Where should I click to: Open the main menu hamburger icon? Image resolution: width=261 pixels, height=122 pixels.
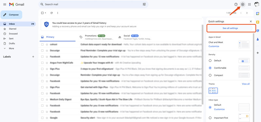point(5,5)
